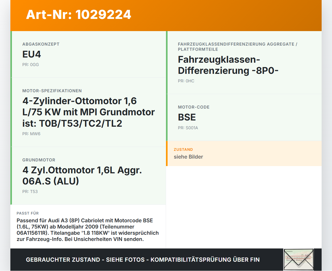This screenshot has height=271, width=332.
Task: Select the GRUNDMOTOR section header
Action: coord(39,160)
